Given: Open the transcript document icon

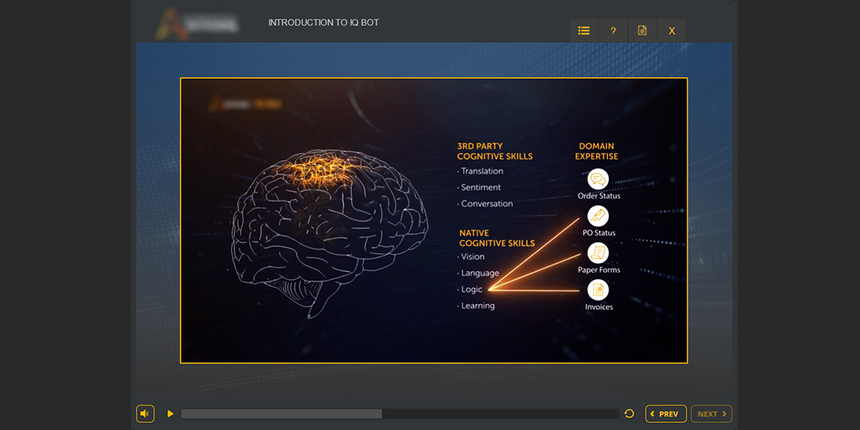Looking at the screenshot, I should pyautogui.click(x=642, y=30).
